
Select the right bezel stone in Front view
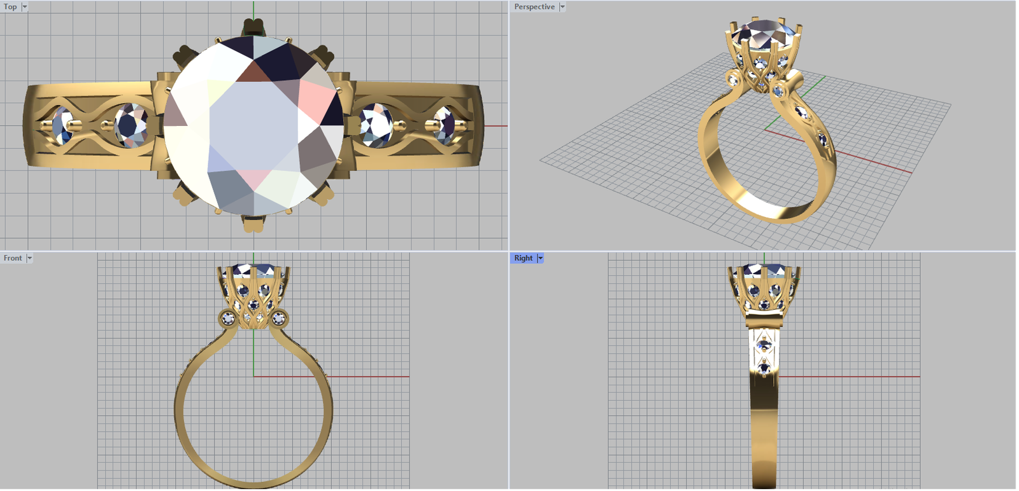coord(279,318)
